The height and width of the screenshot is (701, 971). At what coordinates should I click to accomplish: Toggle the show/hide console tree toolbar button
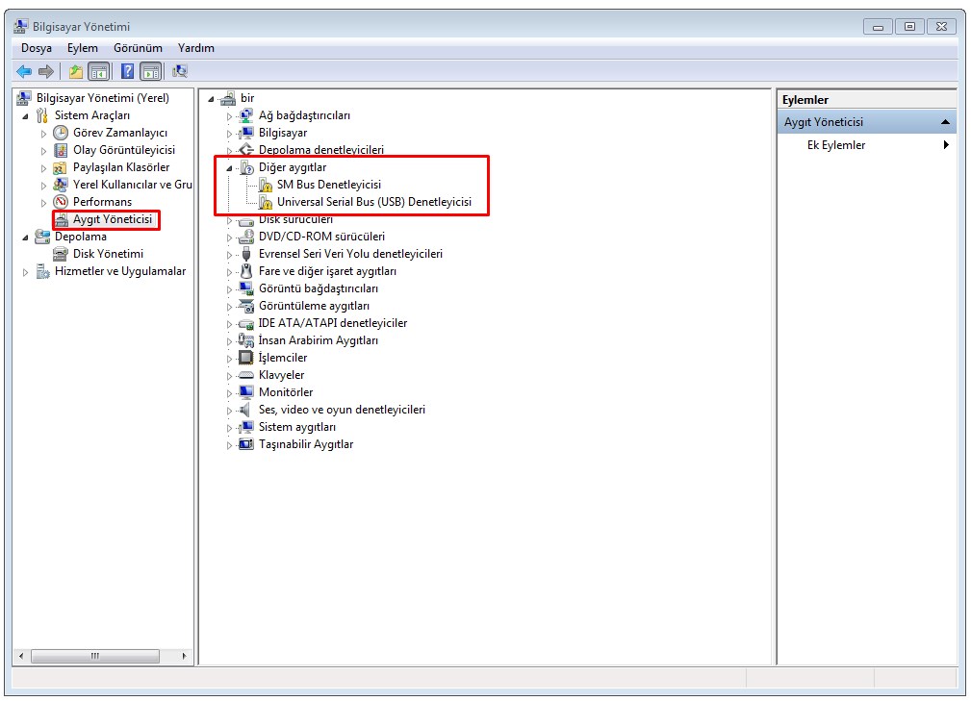point(98,71)
